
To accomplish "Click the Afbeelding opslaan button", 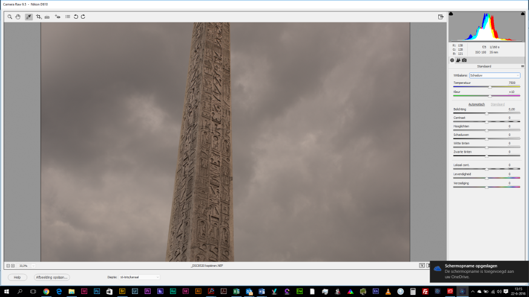I will coord(52,277).
